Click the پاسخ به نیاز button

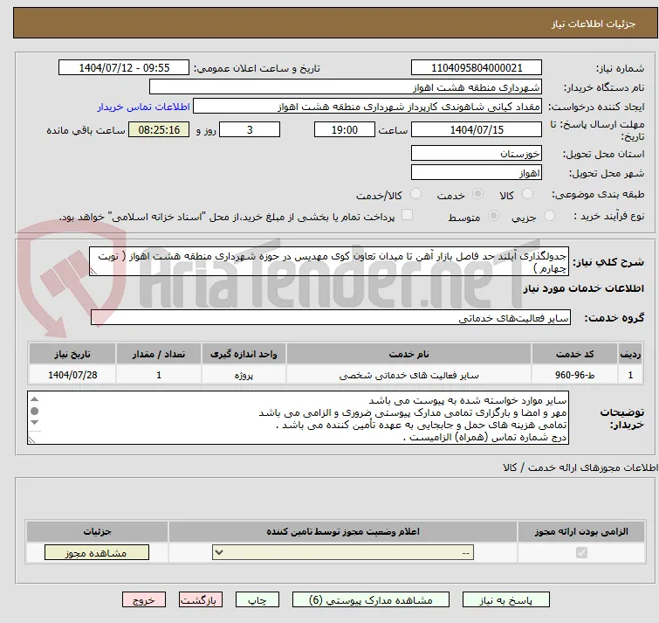click(506, 600)
